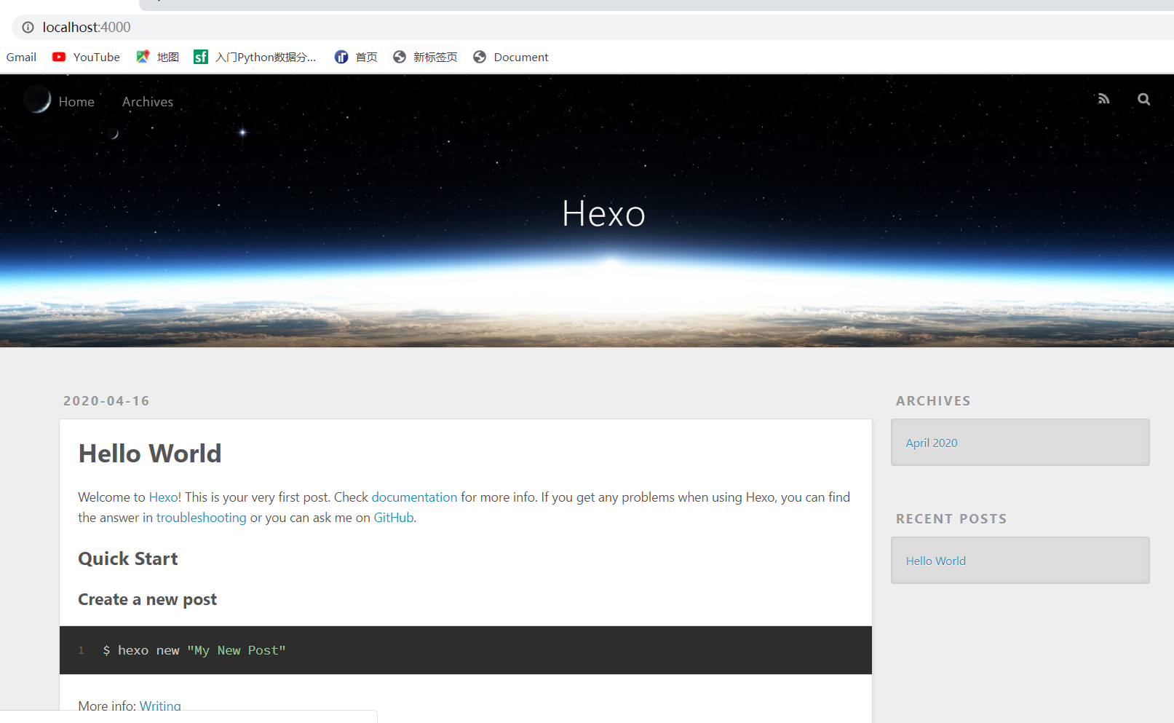1174x723 pixels.
Task: Open the 新标签页 bookmark
Action: pyautogui.click(x=425, y=57)
